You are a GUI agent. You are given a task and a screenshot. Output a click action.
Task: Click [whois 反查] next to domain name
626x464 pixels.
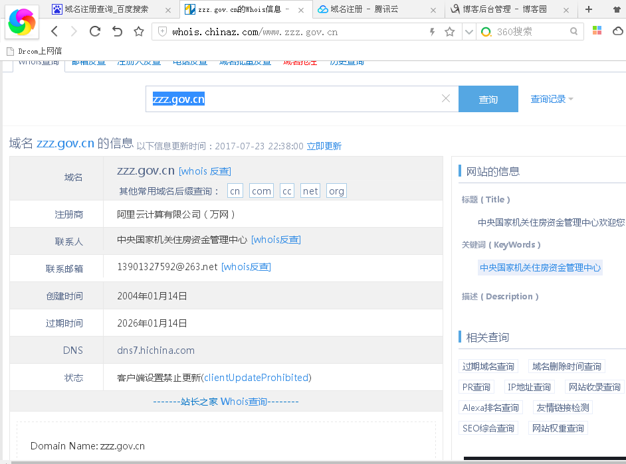tap(205, 171)
